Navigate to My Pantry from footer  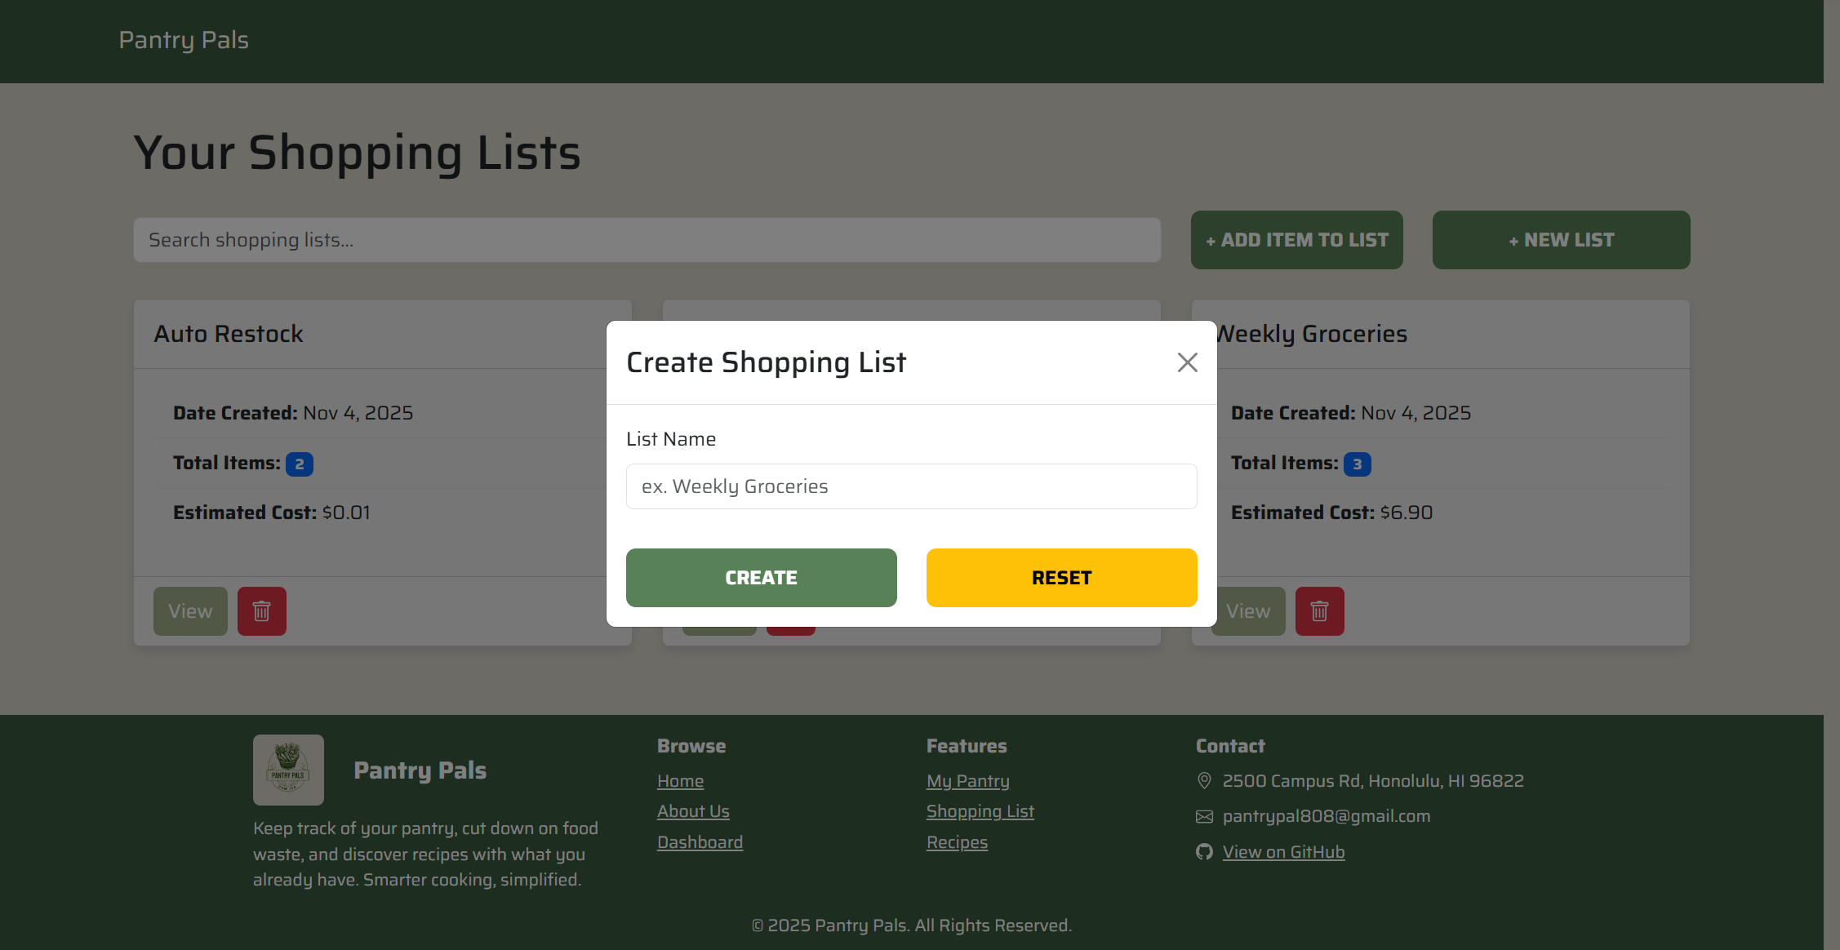(x=967, y=781)
